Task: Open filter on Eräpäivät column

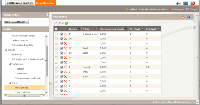Action: (x=158, y=29)
